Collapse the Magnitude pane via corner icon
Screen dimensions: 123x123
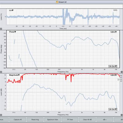(1, 115)
